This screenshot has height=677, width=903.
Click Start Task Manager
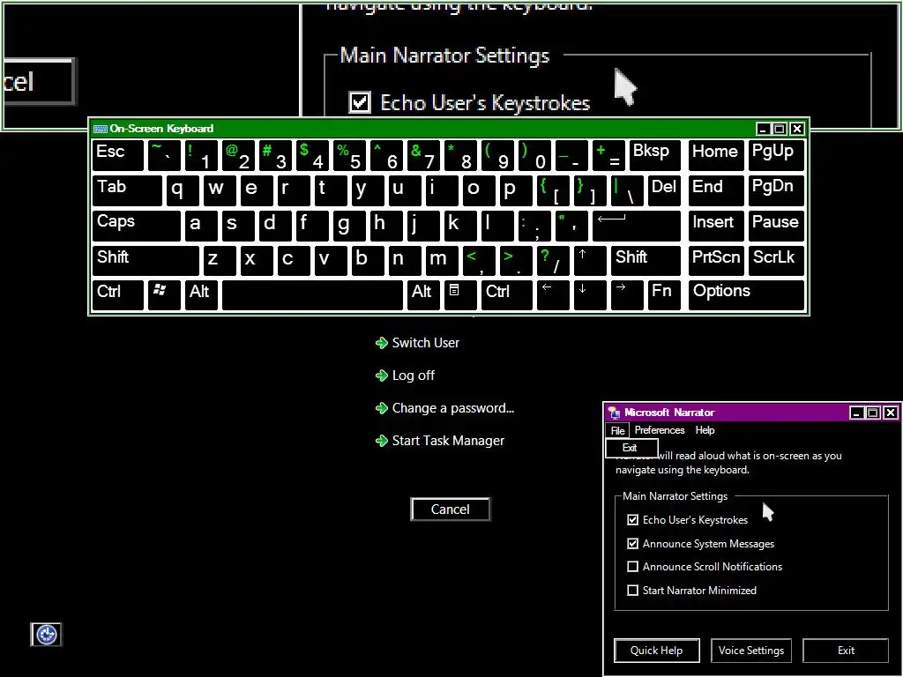(448, 441)
